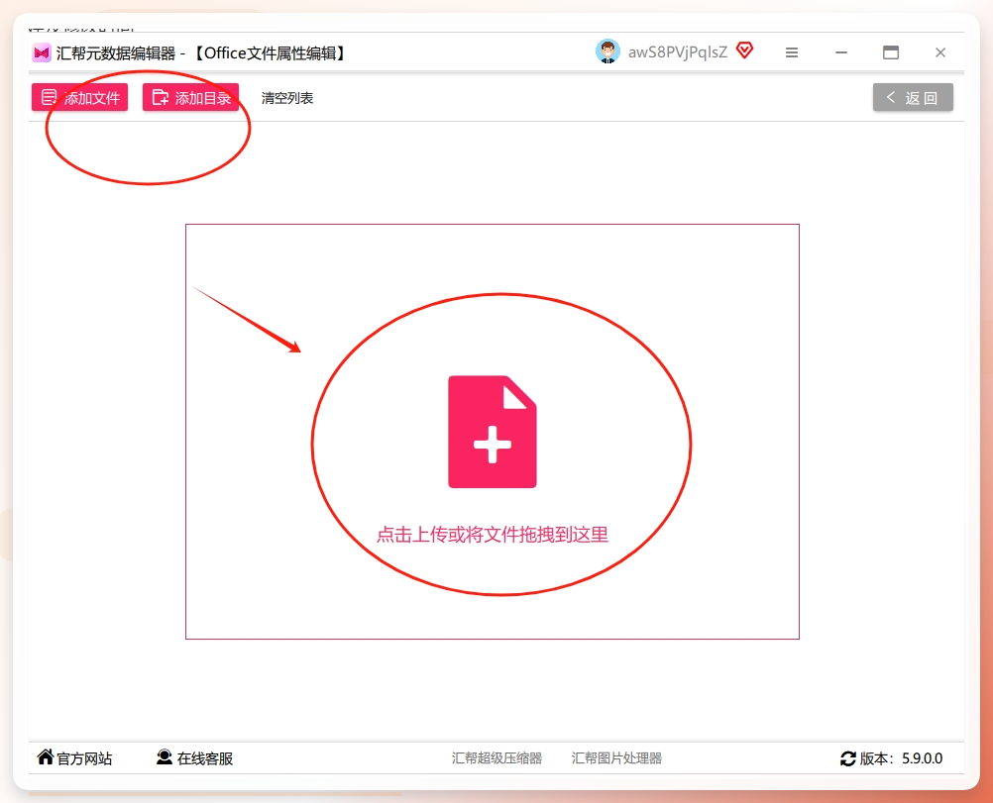Click the refresh version update icon
The image size is (993, 803).
848,758
